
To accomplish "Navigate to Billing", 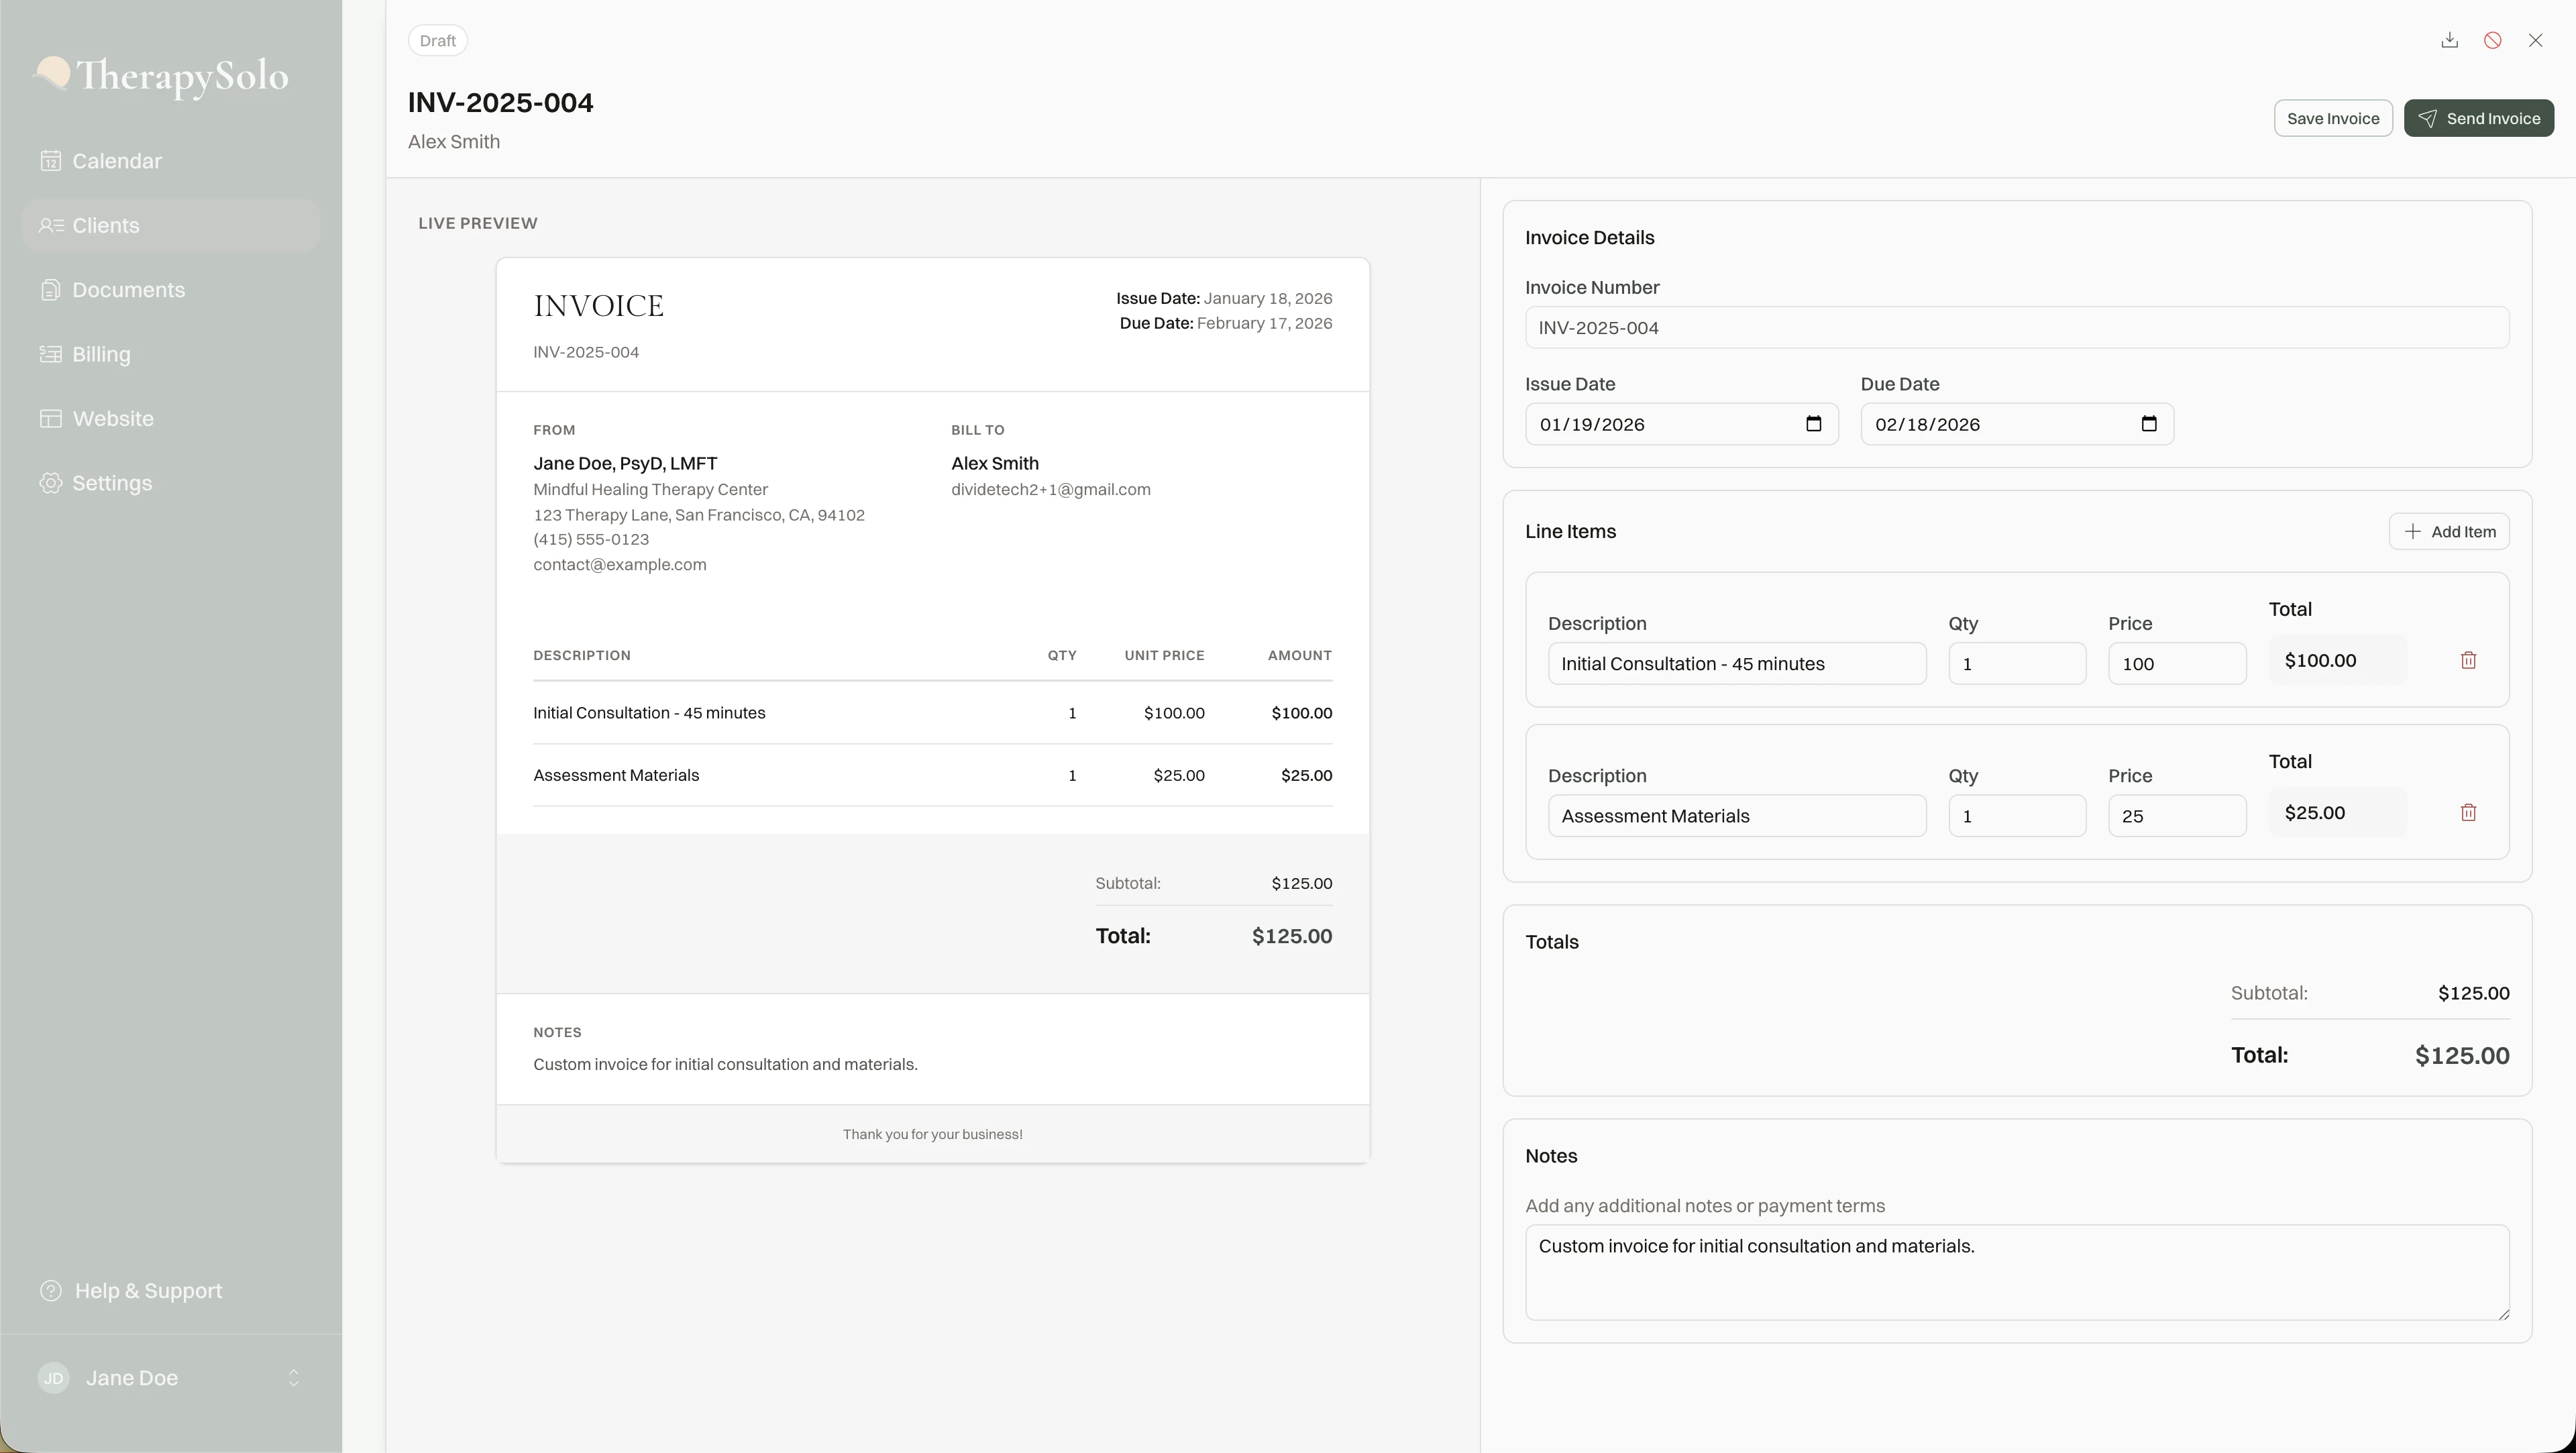I will tap(101, 353).
